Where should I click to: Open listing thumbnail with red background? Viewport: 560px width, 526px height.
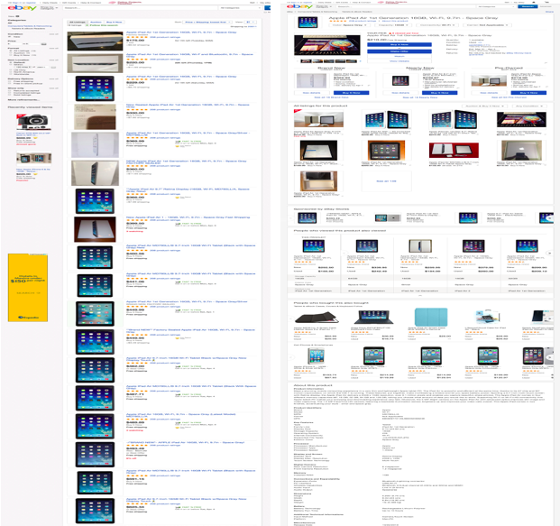point(454,150)
